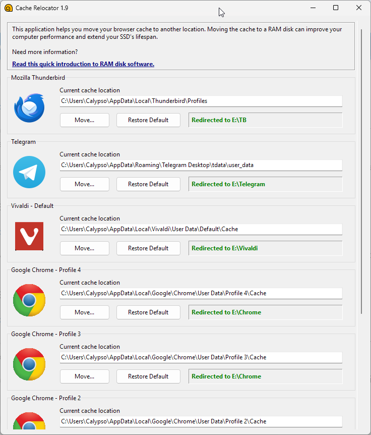
Task: Click the 'Redirected to E:\Vivaldi' status text
Action: coord(225,248)
